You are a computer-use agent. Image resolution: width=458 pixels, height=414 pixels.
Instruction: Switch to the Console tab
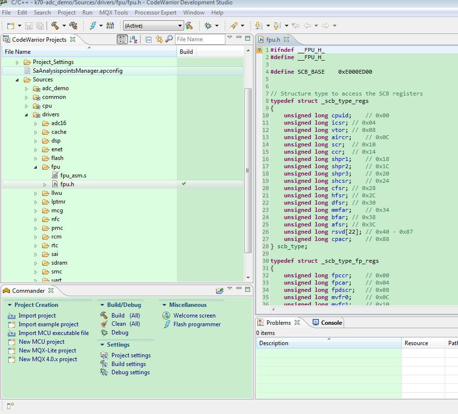(x=331, y=322)
